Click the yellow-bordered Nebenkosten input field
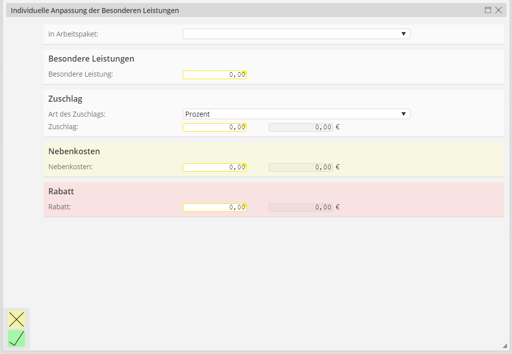The width and height of the screenshot is (512, 354). (215, 167)
